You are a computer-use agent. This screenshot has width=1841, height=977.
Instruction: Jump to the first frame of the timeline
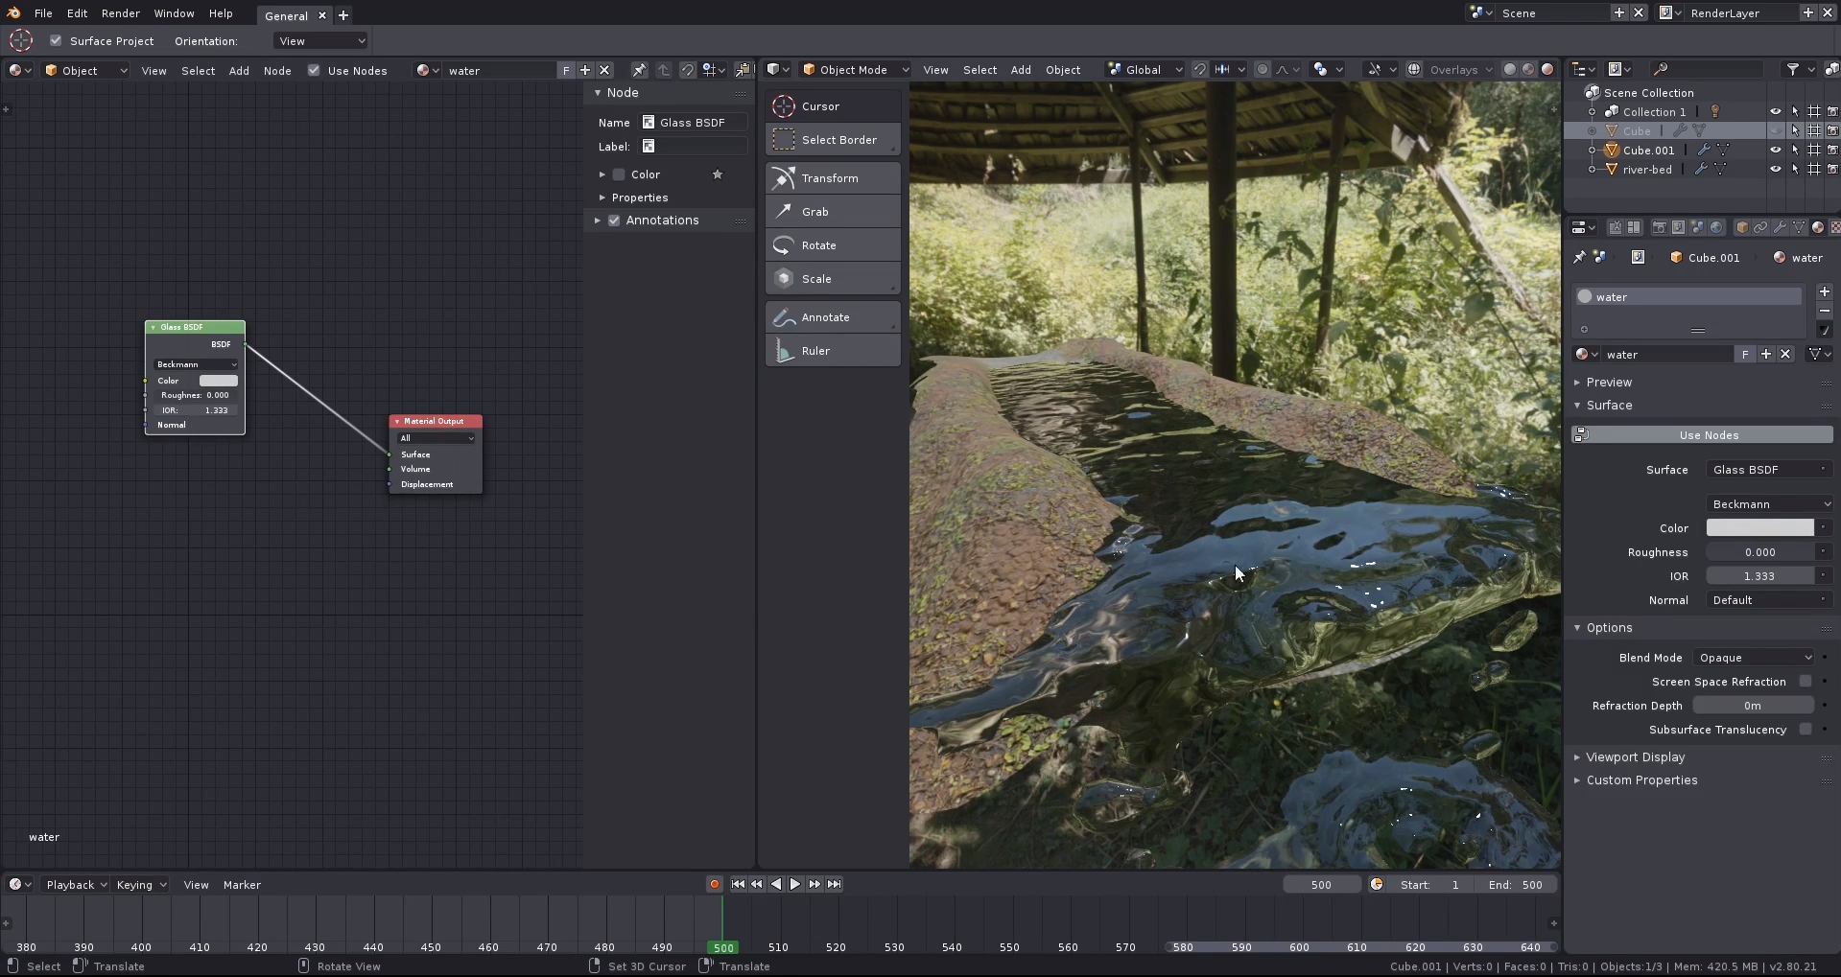click(x=738, y=884)
